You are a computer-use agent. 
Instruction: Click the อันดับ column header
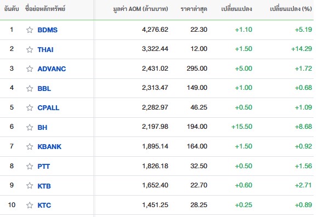click(x=12, y=9)
